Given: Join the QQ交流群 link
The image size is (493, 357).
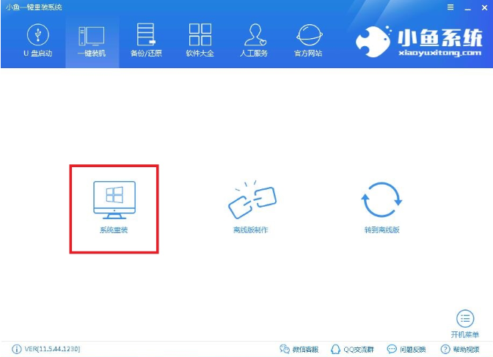Looking at the screenshot, I should pyautogui.click(x=355, y=349).
